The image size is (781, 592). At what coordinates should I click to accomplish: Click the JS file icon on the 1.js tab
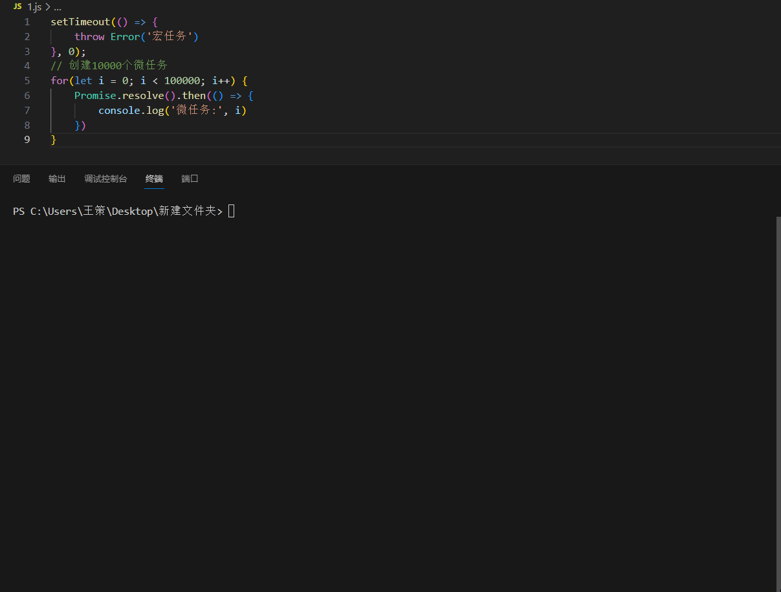(x=17, y=6)
